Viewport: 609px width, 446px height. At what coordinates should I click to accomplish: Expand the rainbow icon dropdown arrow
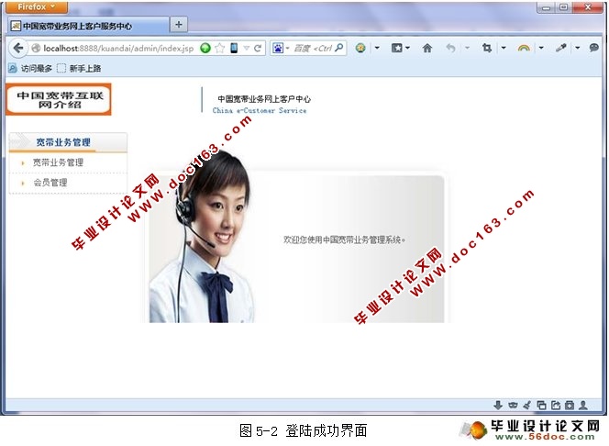pos(541,48)
